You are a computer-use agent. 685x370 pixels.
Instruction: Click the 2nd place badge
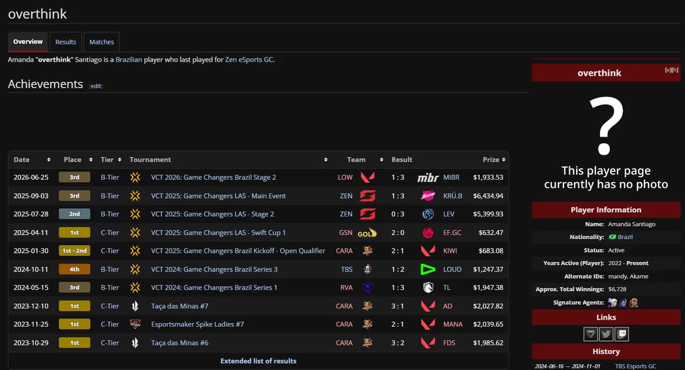point(74,214)
